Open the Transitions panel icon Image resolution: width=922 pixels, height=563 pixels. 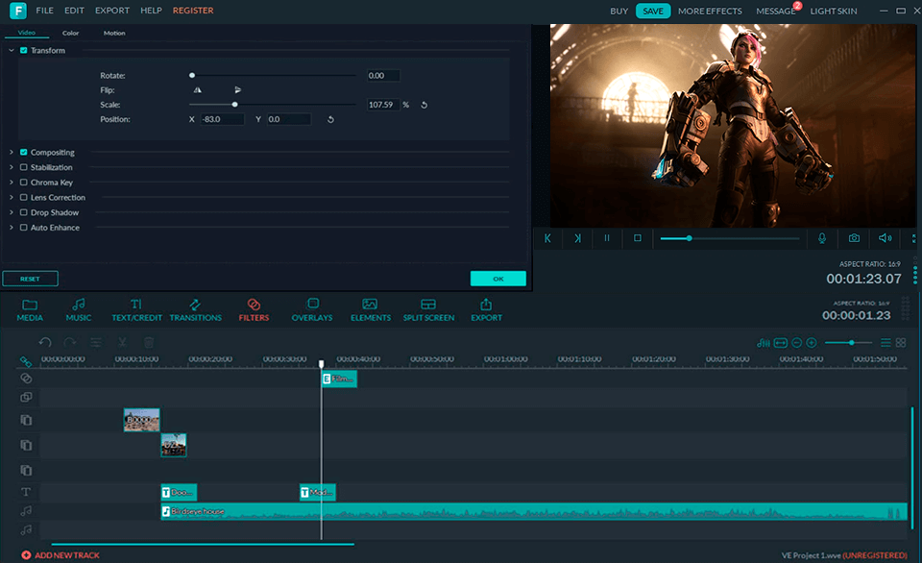coord(195,305)
